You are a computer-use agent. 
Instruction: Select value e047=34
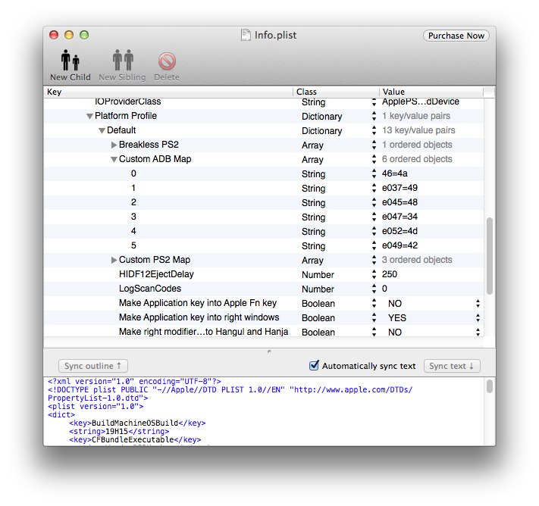(x=400, y=217)
